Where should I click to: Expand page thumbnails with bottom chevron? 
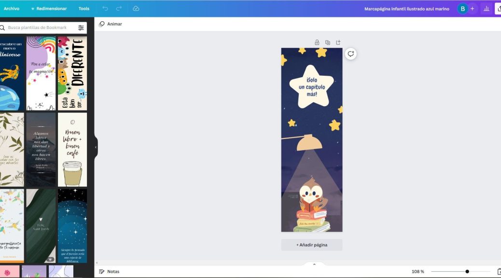click(x=314, y=264)
